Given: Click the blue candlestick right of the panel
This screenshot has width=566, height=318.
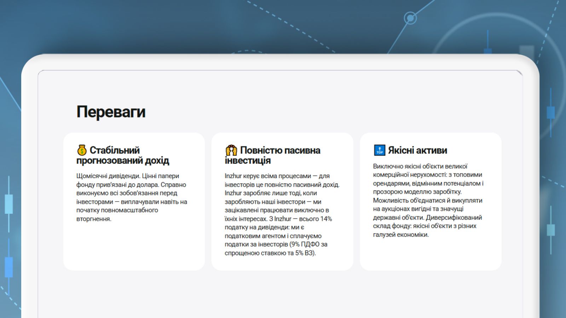Looking at the screenshot, I should pos(550,112).
